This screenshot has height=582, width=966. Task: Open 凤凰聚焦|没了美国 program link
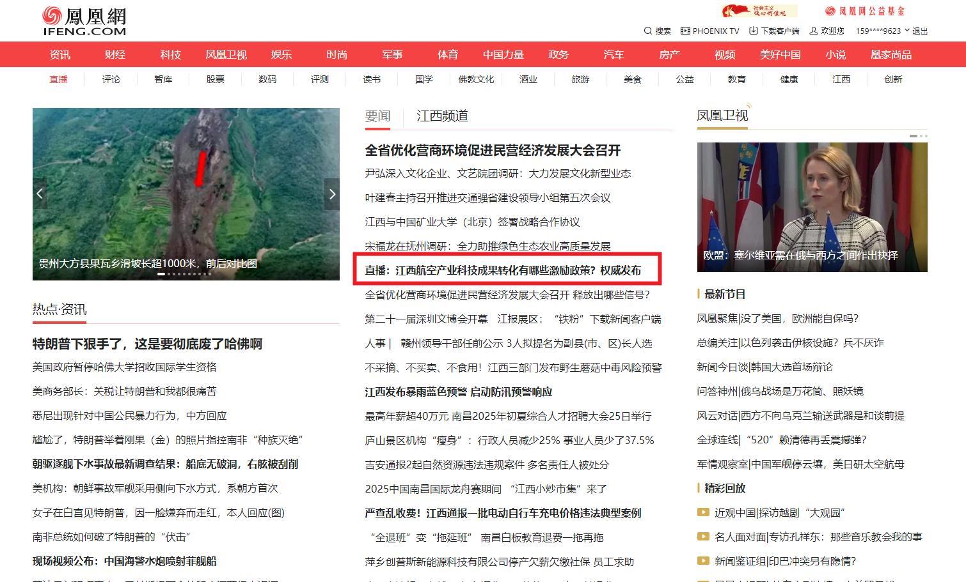click(x=778, y=318)
